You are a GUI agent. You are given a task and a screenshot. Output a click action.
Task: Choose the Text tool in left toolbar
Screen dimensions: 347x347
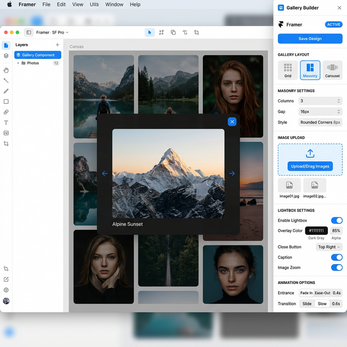click(x=6, y=123)
